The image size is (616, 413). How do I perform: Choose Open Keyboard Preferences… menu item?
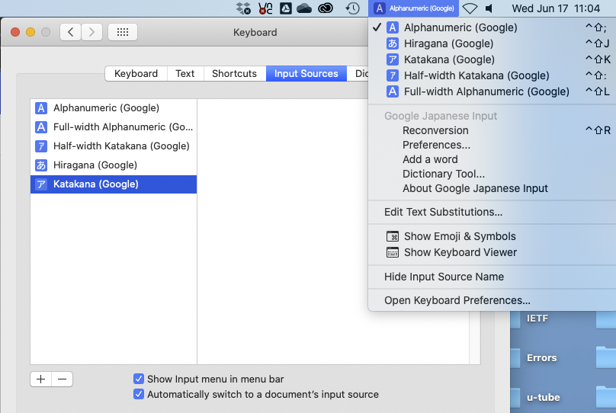coord(457,300)
